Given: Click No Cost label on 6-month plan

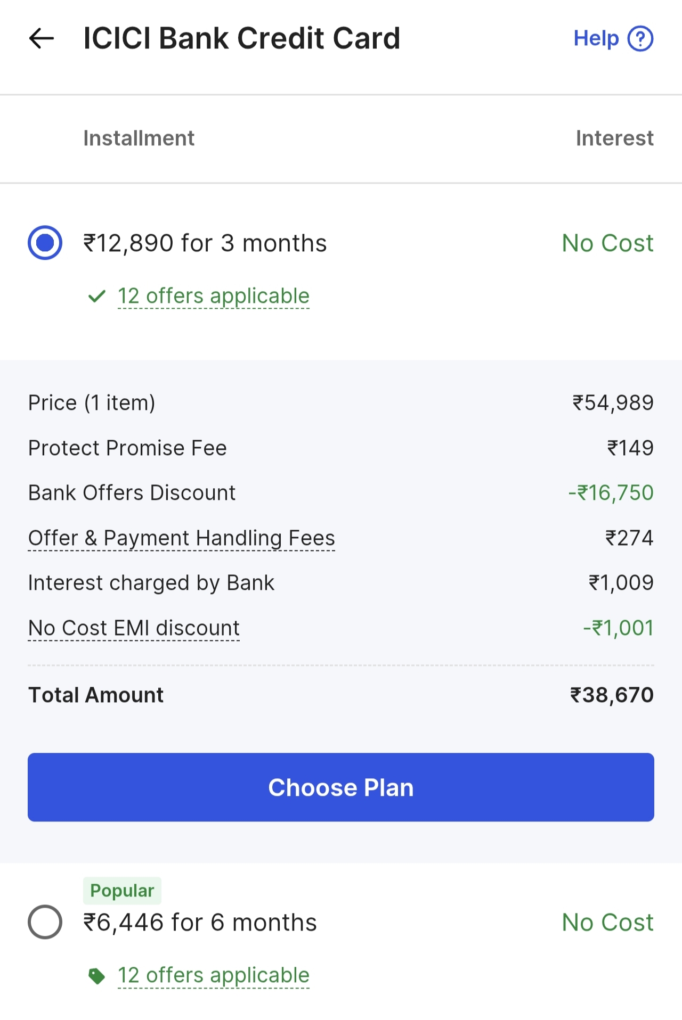Looking at the screenshot, I should [607, 923].
